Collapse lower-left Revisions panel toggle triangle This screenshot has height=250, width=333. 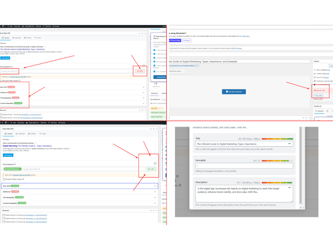(157, 210)
